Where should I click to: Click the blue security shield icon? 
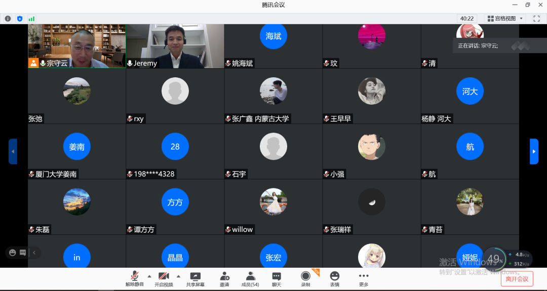[20, 19]
